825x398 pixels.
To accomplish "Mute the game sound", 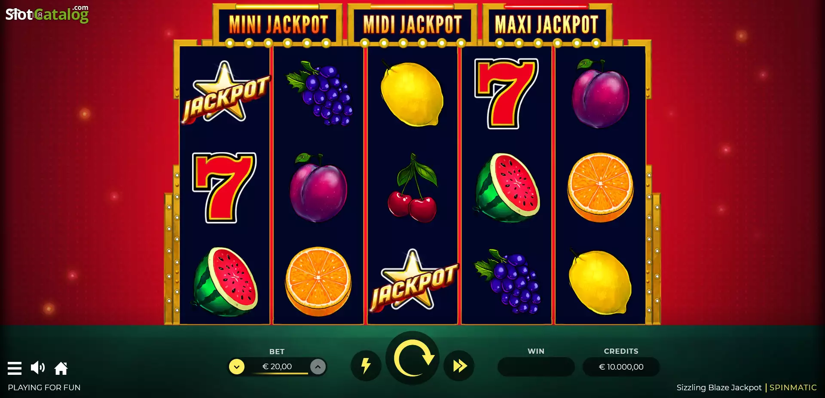I will coord(38,367).
